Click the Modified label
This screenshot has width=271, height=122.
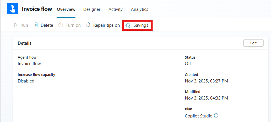pos(192,92)
